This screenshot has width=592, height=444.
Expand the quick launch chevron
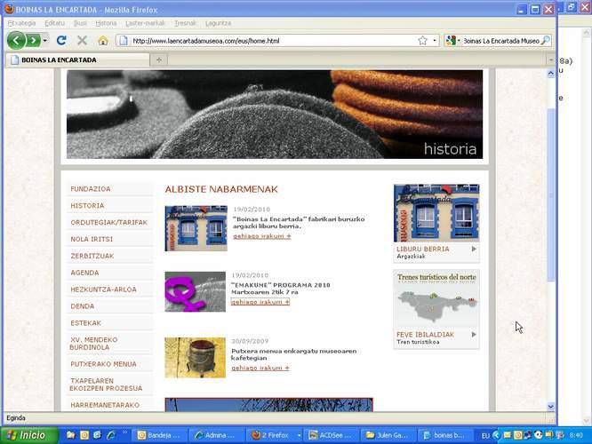pyautogui.click(x=124, y=432)
